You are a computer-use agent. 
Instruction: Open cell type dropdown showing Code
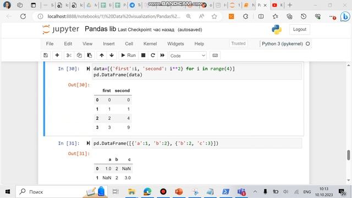pos(188,56)
